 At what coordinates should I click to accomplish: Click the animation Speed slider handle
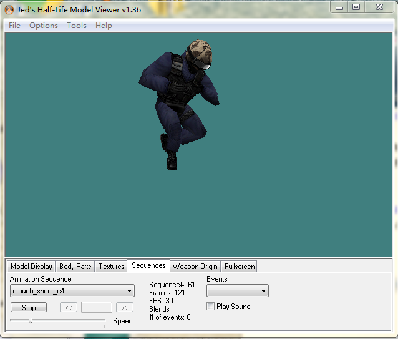(30, 320)
